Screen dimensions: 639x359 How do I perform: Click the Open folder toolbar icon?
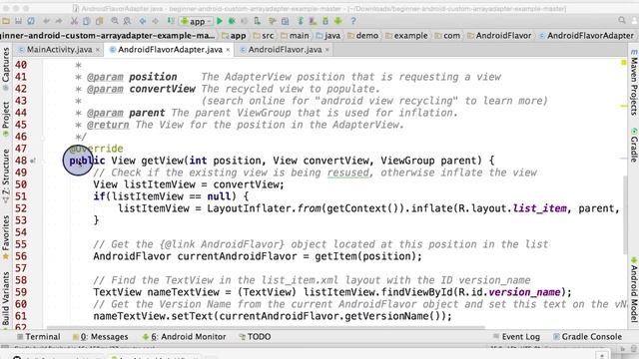click(x=6, y=21)
